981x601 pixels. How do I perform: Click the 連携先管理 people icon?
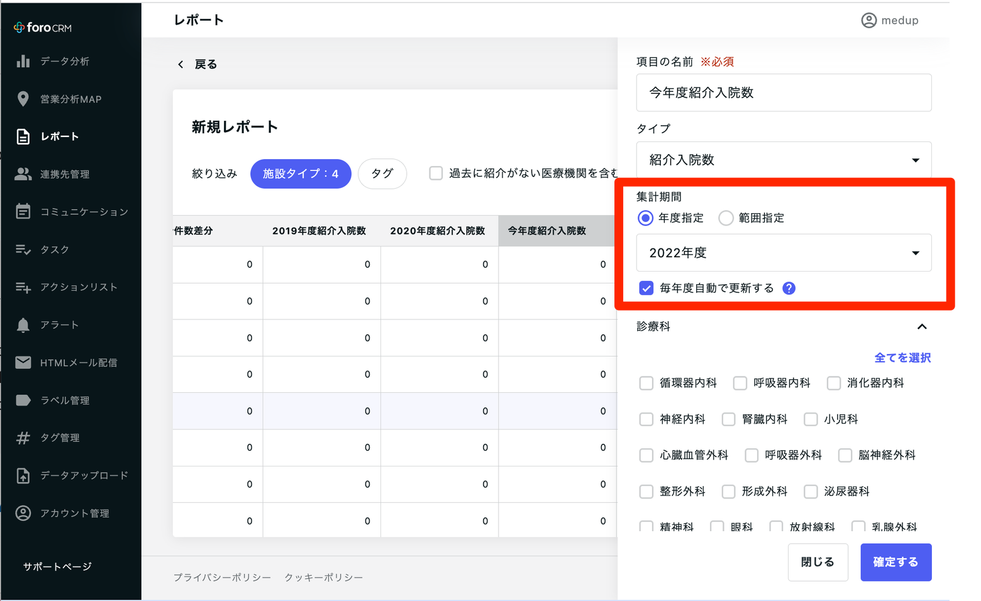(23, 174)
